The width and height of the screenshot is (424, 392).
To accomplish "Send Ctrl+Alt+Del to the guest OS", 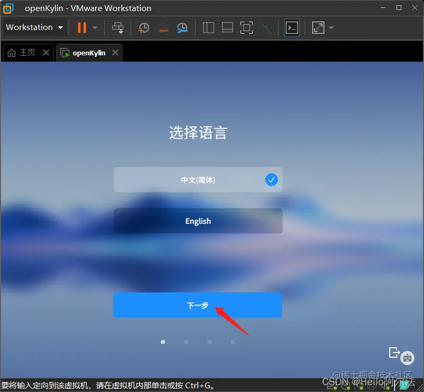I will point(117,27).
